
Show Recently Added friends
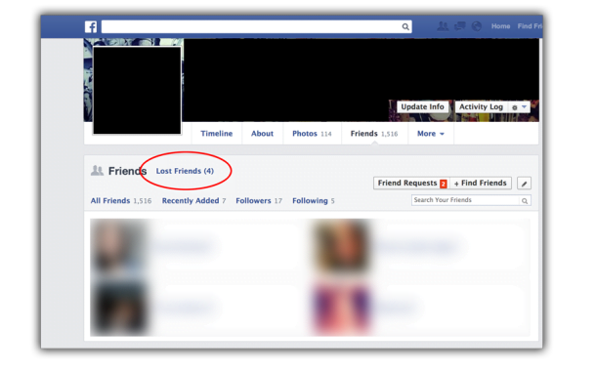click(193, 200)
